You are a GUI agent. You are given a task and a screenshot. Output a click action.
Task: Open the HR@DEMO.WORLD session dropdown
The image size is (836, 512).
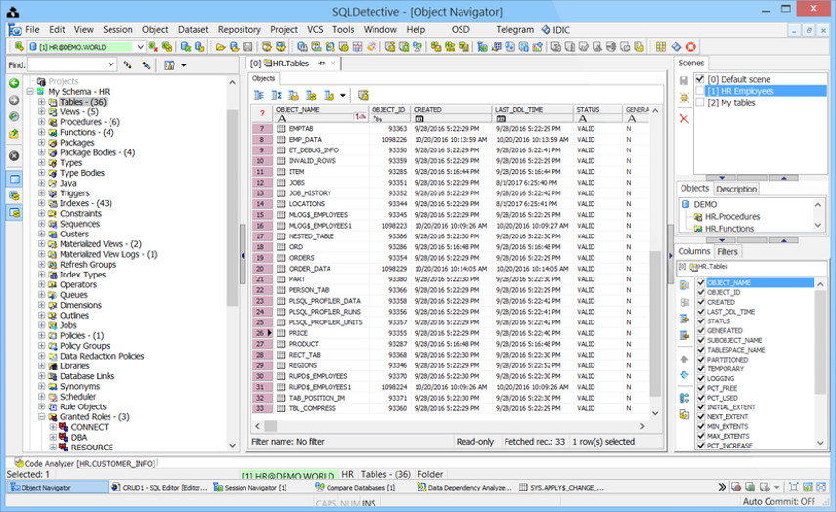point(140,47)
